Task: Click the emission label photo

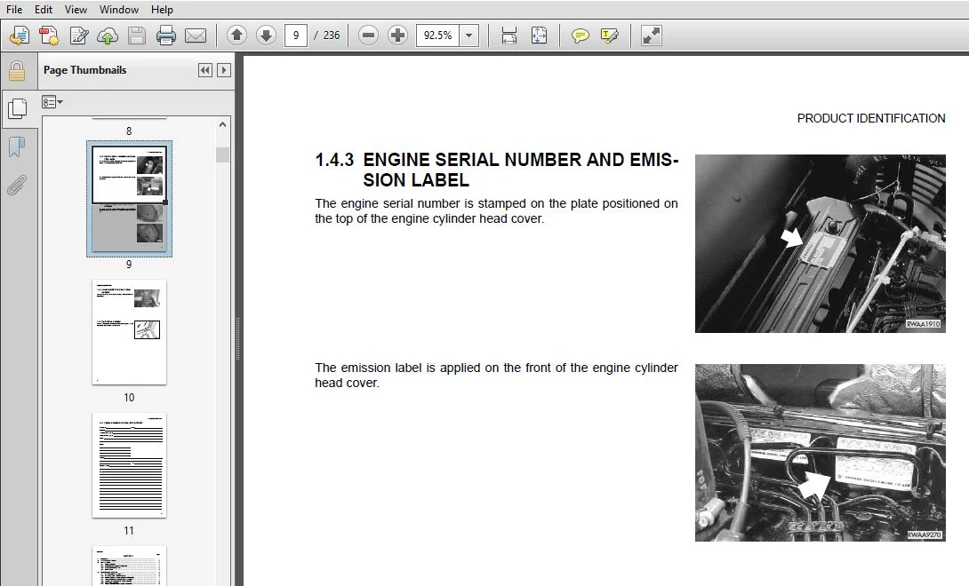Action: pos(820,453)
